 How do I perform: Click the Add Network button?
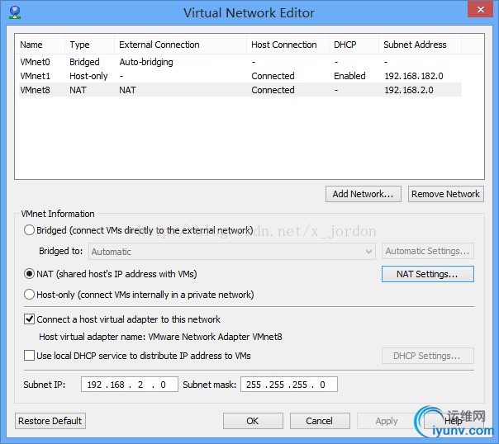tap(364, 194)
